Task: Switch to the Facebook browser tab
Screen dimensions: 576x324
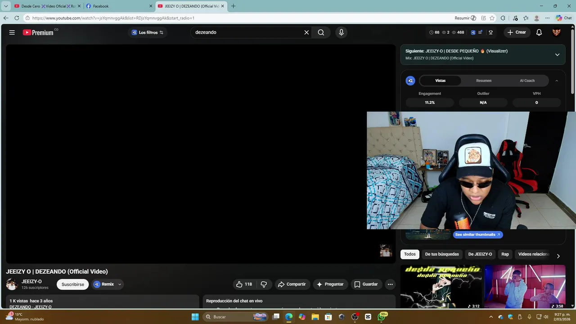Action: [x=119, y=6]
